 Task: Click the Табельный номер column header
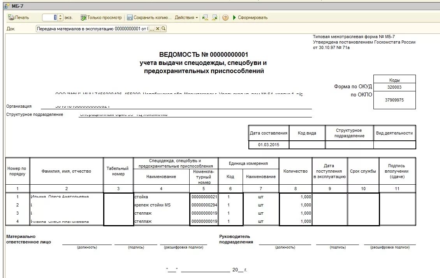118,171
